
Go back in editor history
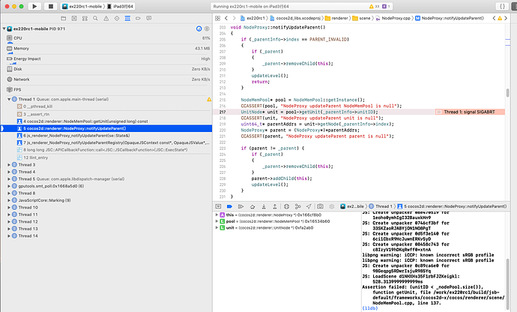tap(226, 18)
